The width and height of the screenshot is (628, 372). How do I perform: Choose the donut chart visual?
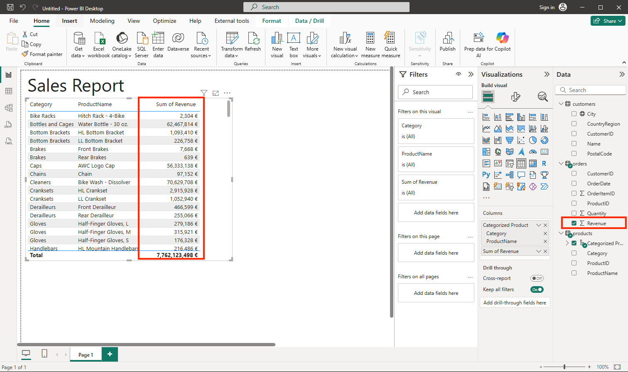click(x=545, y=140)
